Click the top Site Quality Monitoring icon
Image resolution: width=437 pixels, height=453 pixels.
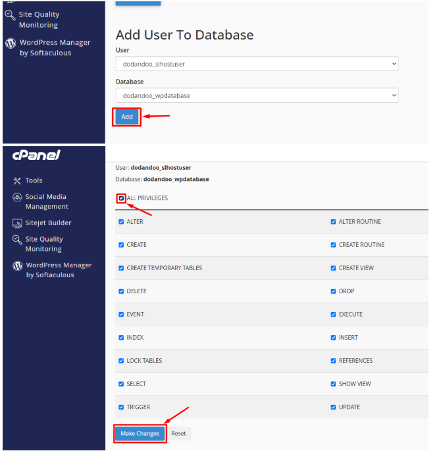11,14
